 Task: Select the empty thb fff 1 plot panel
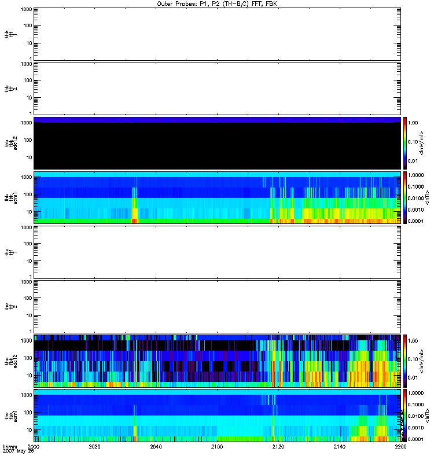[x=217, y=34]
